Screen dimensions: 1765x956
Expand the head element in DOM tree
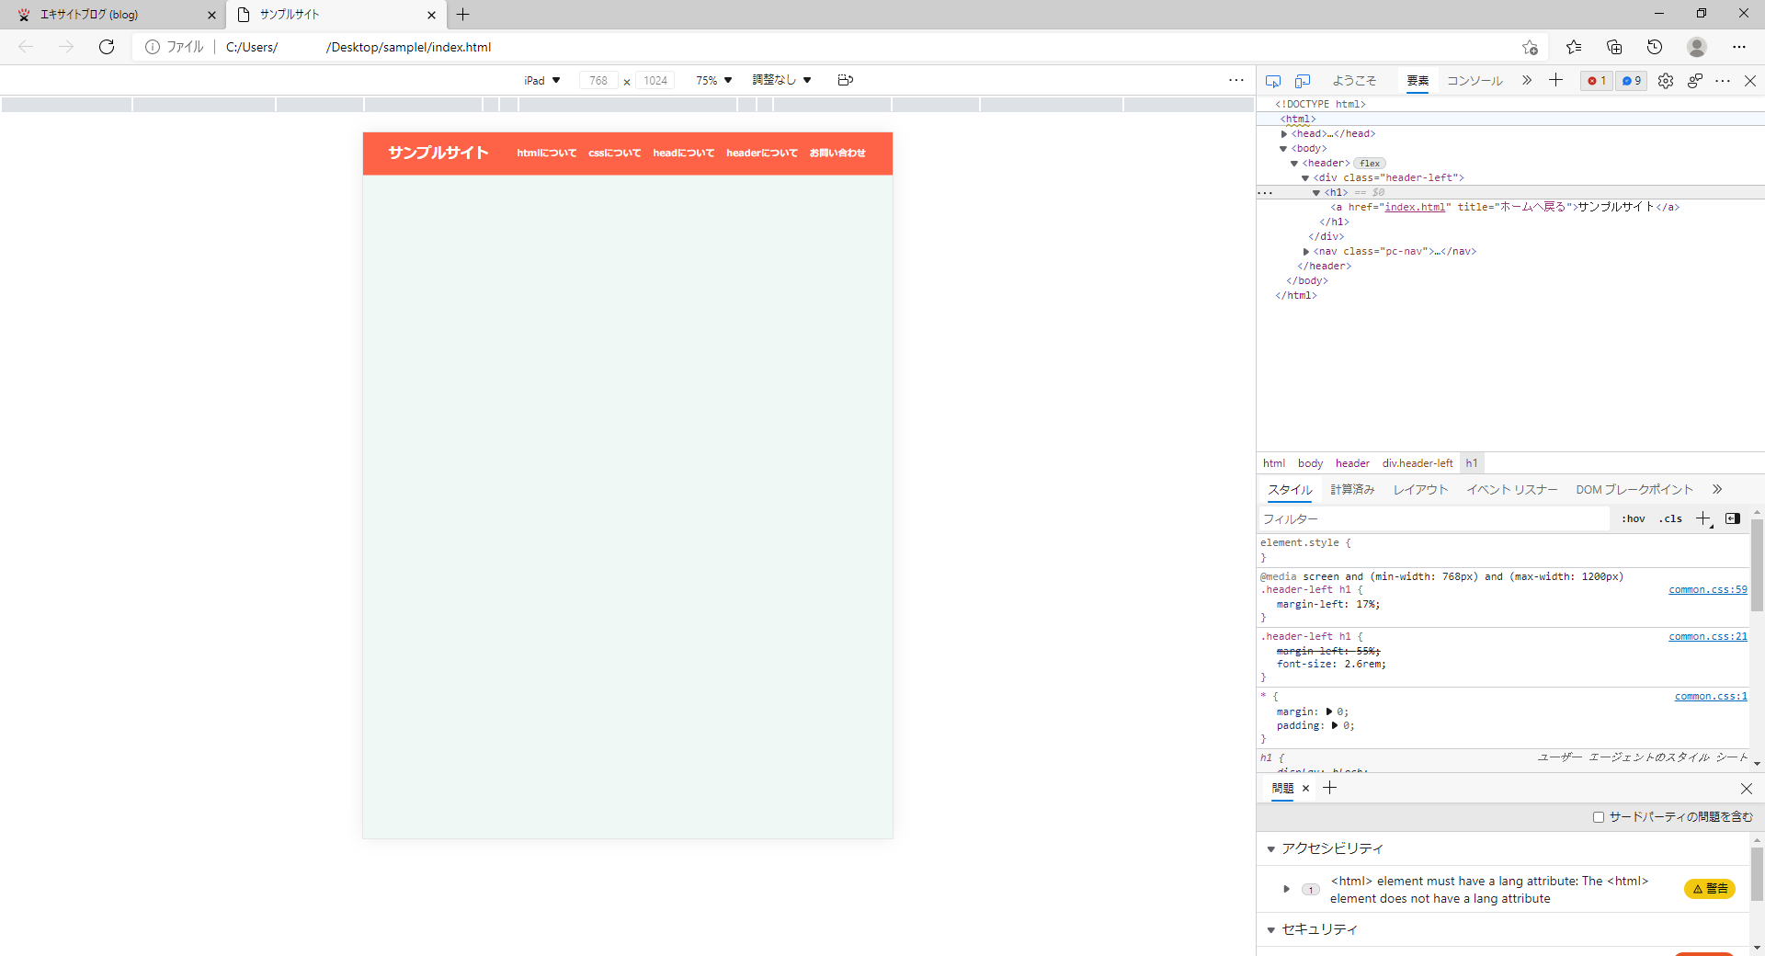click(1284, 134)
